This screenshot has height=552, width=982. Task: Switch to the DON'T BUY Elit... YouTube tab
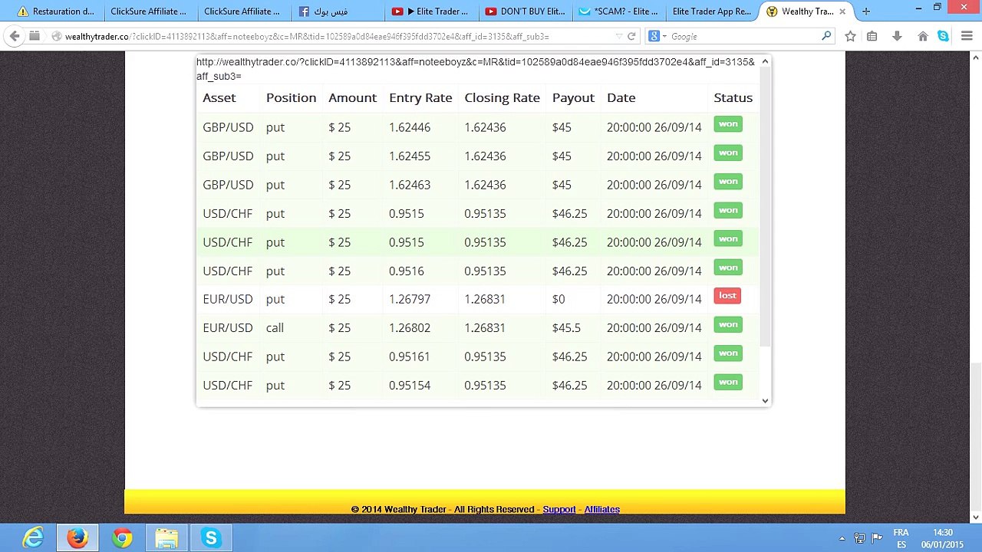point(525,11)
